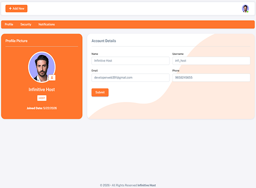Open the user avatar menu in header
Viewport: 256px width, 188px height.
[x=245, y=8]
